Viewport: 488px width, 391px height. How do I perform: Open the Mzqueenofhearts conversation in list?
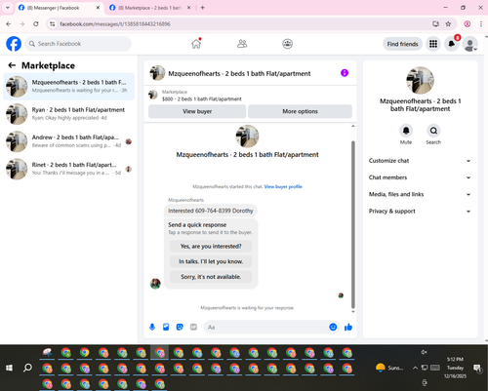68,87
